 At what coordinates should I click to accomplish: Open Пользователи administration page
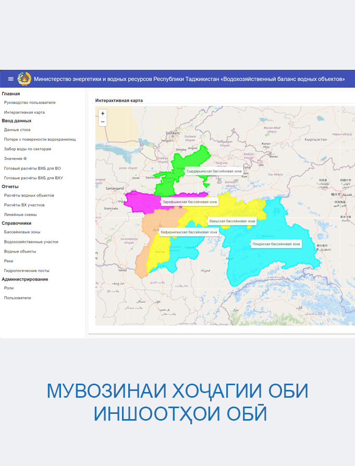pos(17,298)
